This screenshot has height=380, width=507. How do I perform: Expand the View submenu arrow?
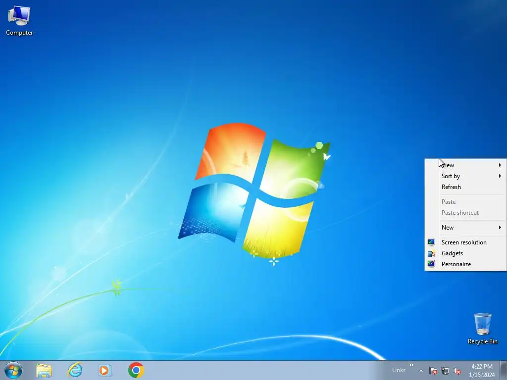tap(500, 165)
